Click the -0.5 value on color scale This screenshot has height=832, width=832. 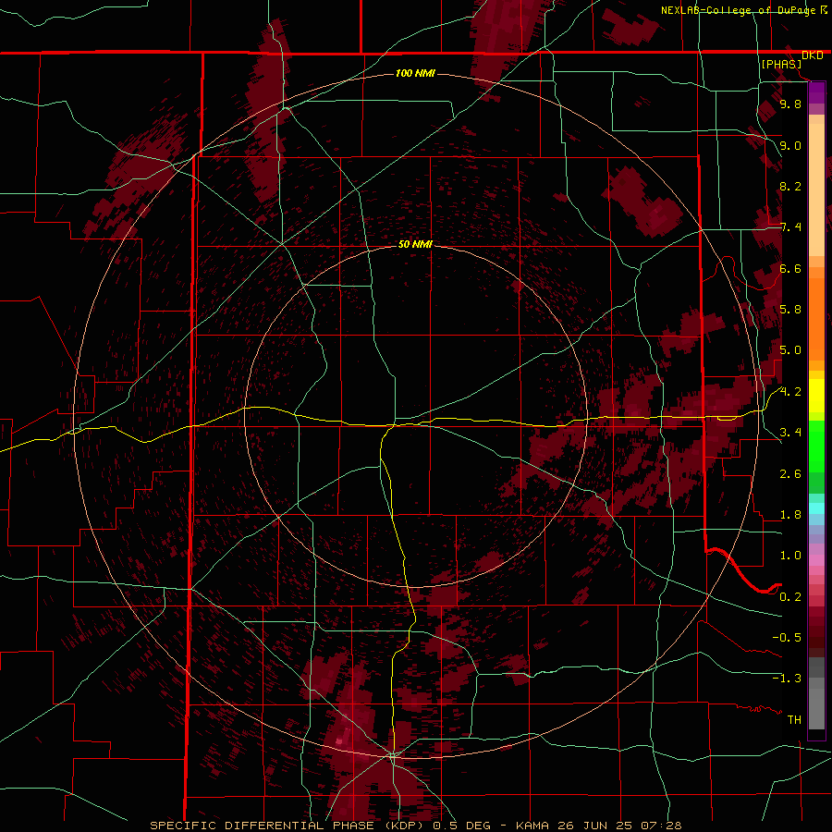tap(787, 638)
